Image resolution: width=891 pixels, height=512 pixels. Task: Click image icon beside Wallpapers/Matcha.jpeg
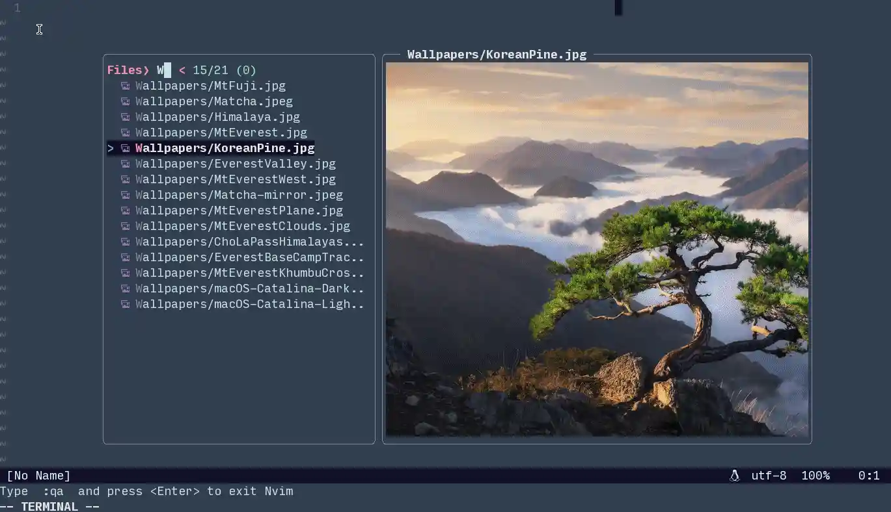(x=125, y=101)
